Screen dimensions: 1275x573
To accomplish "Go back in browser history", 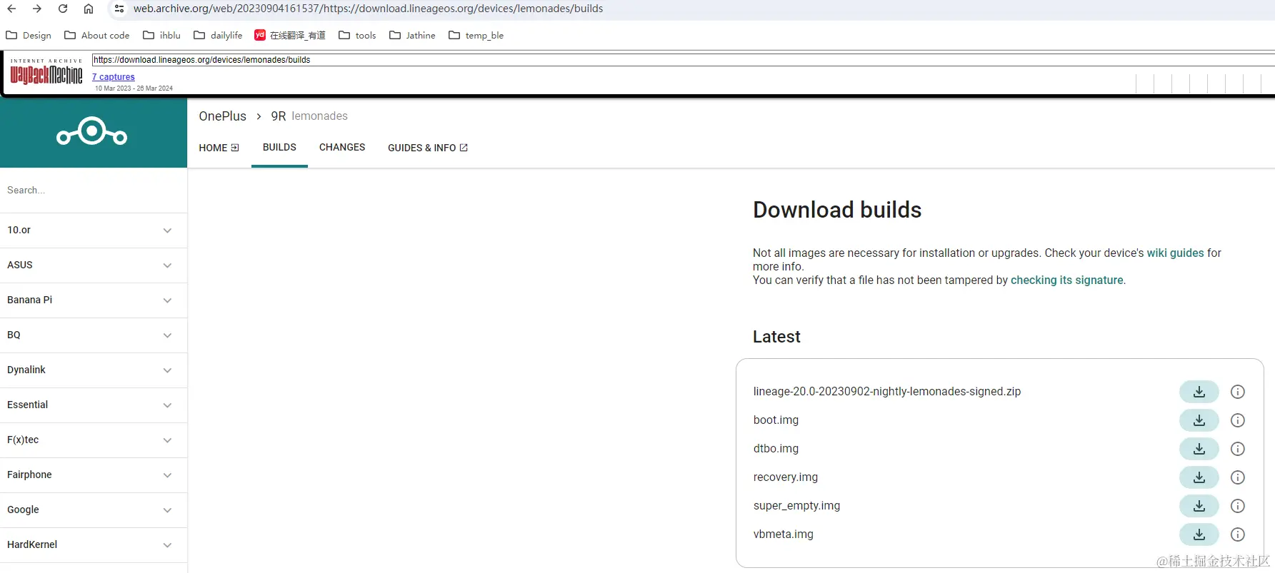I will click(x=12, y=9).
